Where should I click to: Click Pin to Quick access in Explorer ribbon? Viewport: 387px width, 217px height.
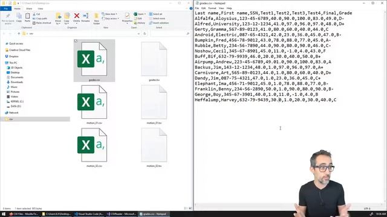tap(8, 19)
